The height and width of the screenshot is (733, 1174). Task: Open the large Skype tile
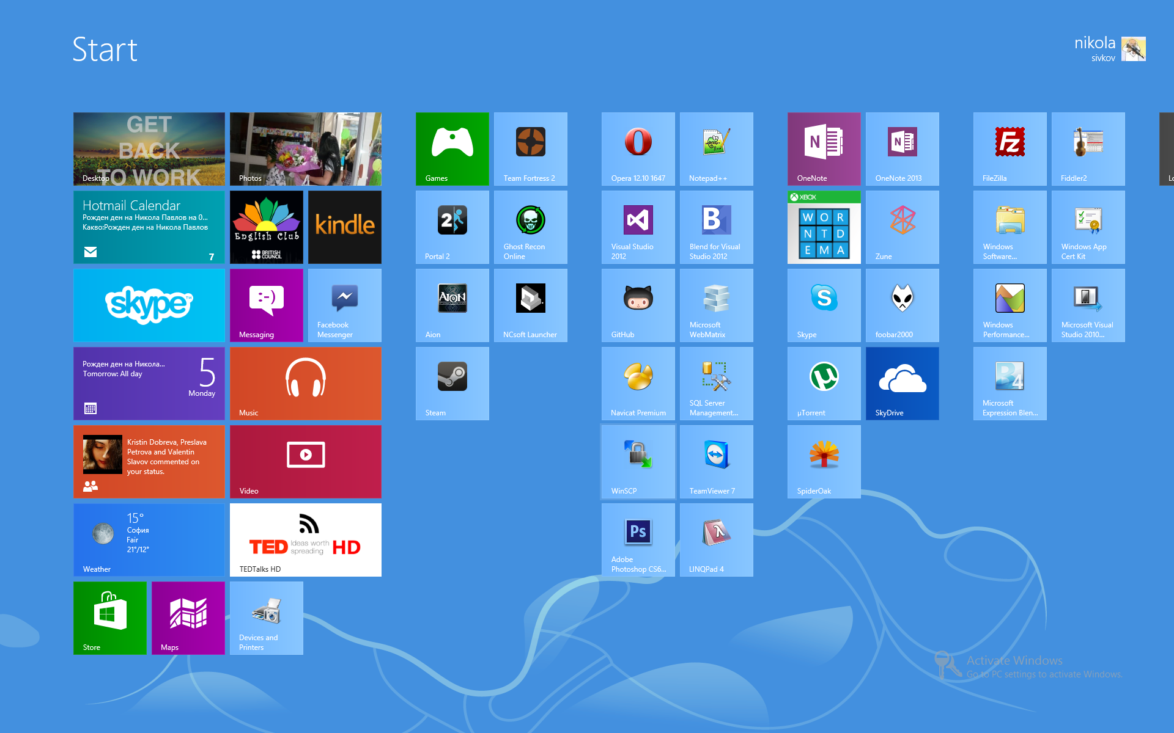pos(149,305)
